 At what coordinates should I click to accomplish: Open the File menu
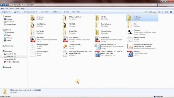point(2,8)
